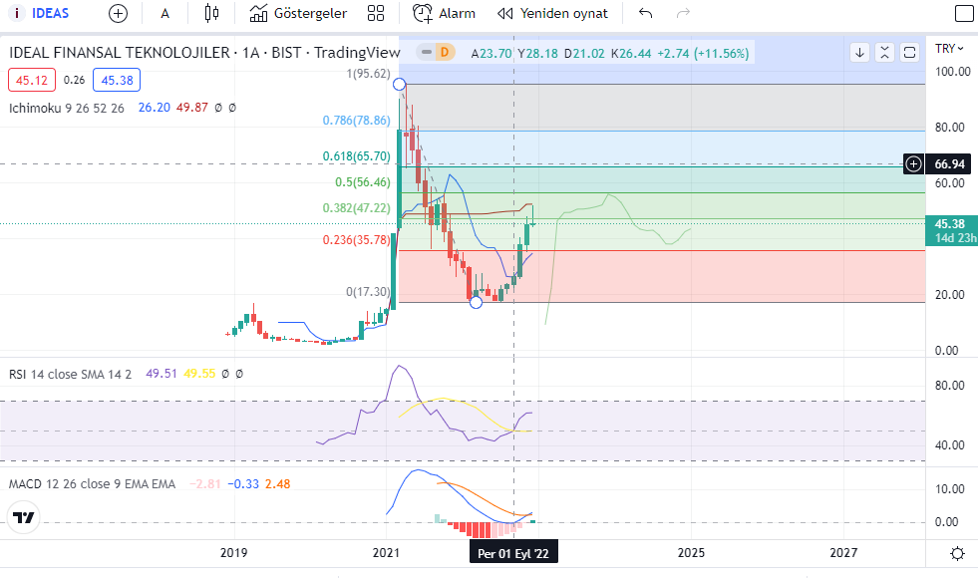This screenshot has height=578, width=978.
Task: Click the 2019 label on the time axis
Action: 234,553
